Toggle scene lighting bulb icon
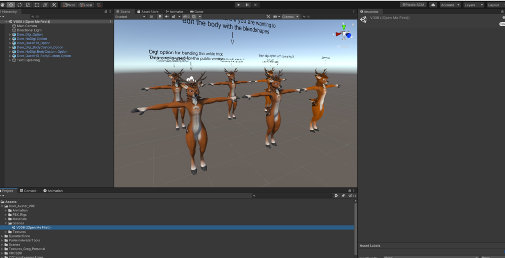 pyautogui.click(x=160, y=17)
